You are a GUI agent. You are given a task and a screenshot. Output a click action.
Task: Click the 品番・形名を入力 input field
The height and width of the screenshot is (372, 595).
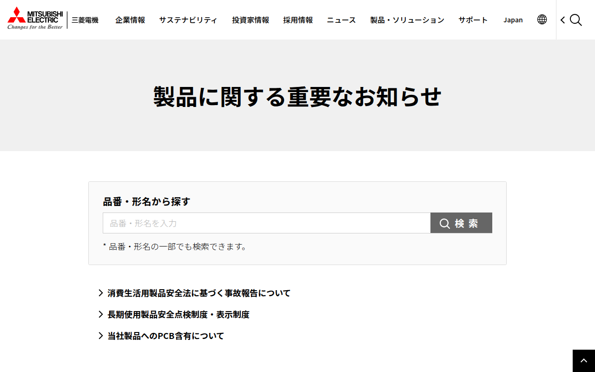(266, 223)
